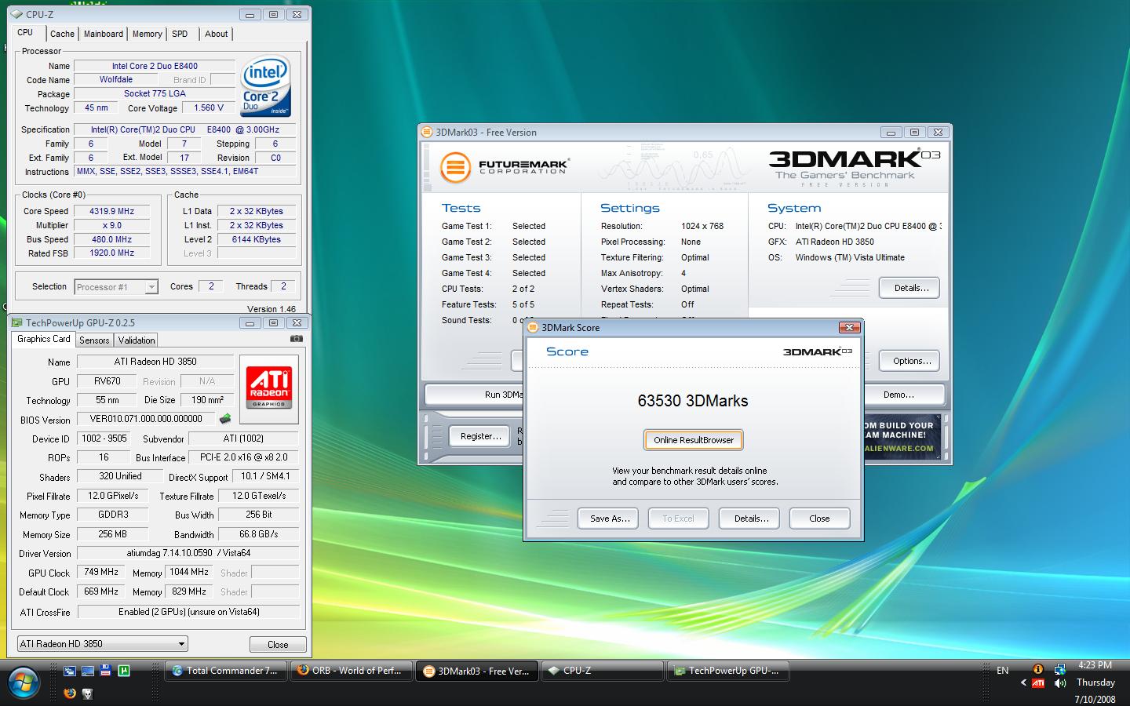Click the Online ResultBrowser button

point(694,440)
